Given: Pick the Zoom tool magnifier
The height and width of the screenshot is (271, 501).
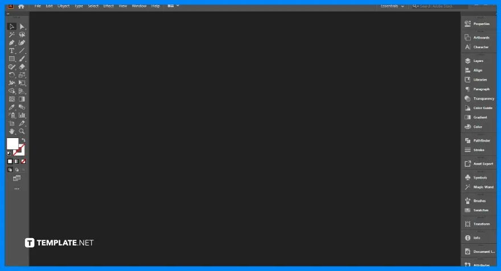Looking at the screenshot, I should 22,131.
